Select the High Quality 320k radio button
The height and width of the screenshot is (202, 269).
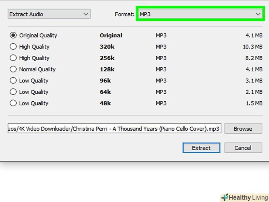[x=13, y=47]
